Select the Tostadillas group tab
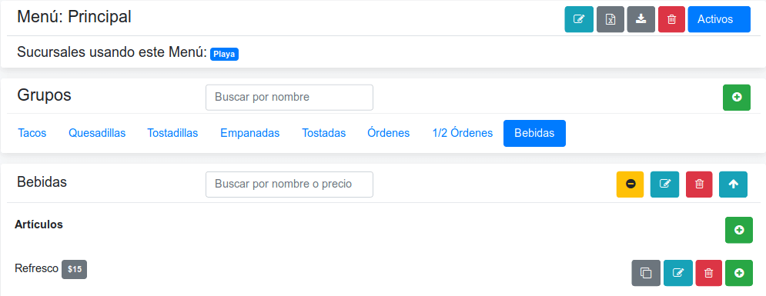The width and height of the screenshot is (766, 296). pyautogui.click(x=172, y=133)
